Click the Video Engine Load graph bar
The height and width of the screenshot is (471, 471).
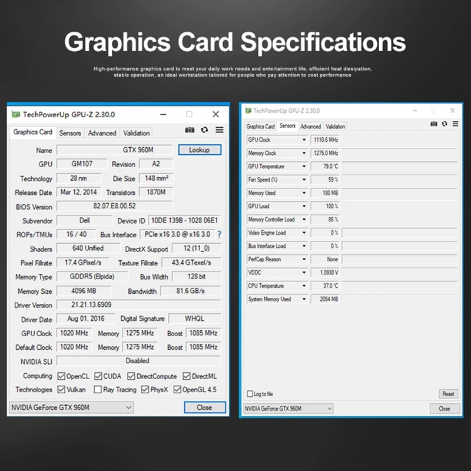pyautogui.click(x=400, y=233)
